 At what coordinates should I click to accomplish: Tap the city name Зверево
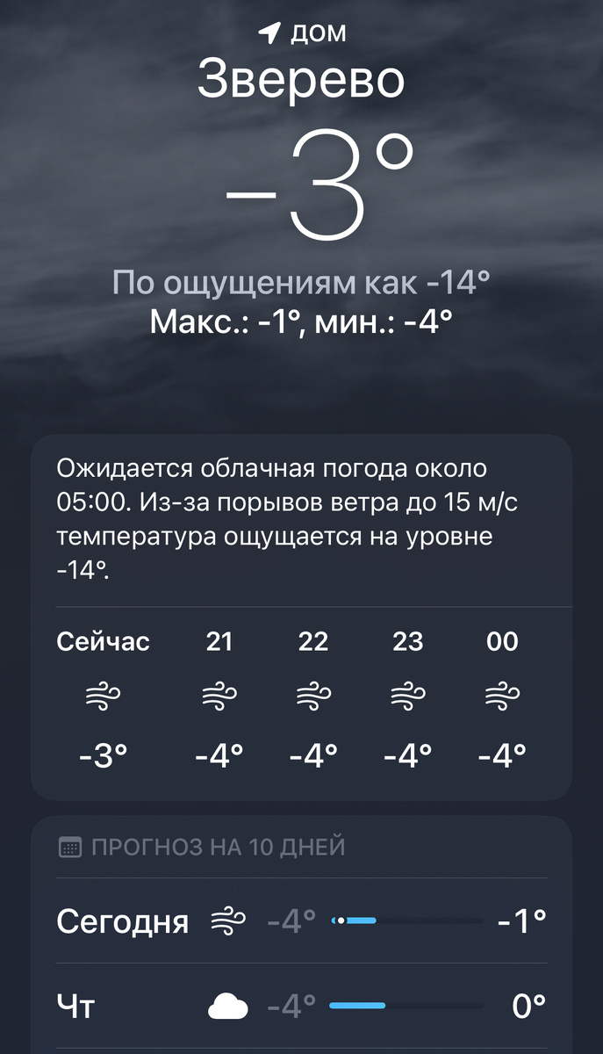click(302, 79)
